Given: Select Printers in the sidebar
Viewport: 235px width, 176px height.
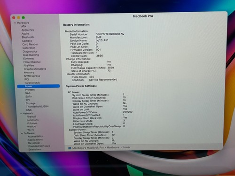Looking at the screenshot, I should [x=30, y=90].
